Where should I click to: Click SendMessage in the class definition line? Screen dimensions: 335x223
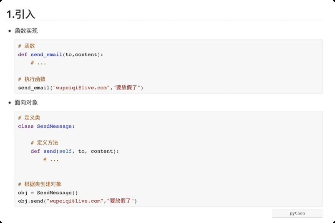54,126
